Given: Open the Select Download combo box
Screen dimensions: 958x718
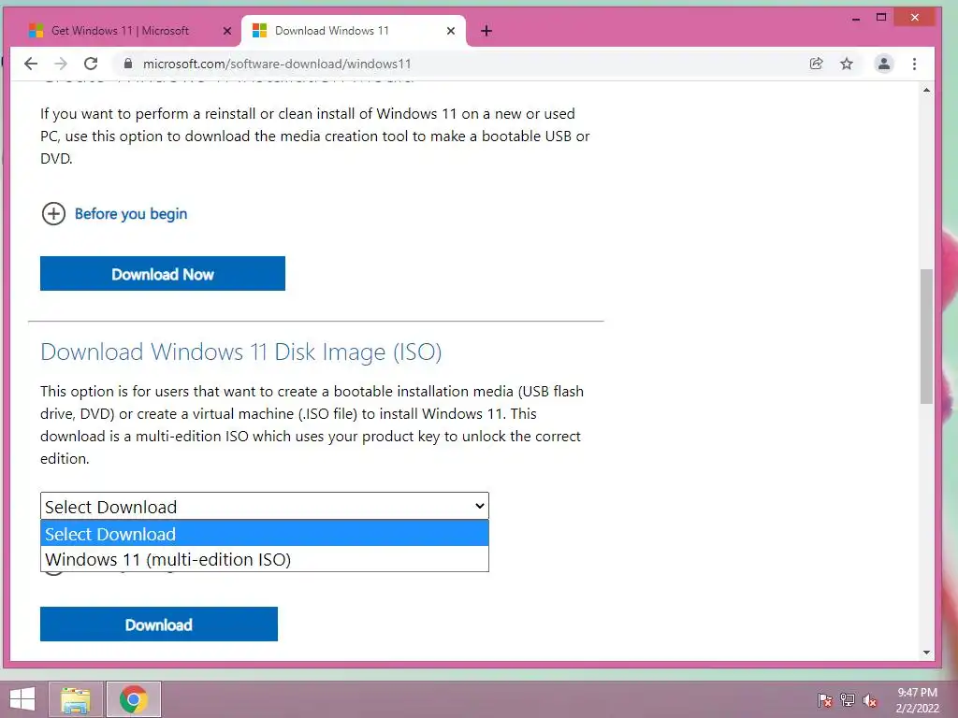Looking at the screenshot, I should pyautogui.click(x=265, y=506).
